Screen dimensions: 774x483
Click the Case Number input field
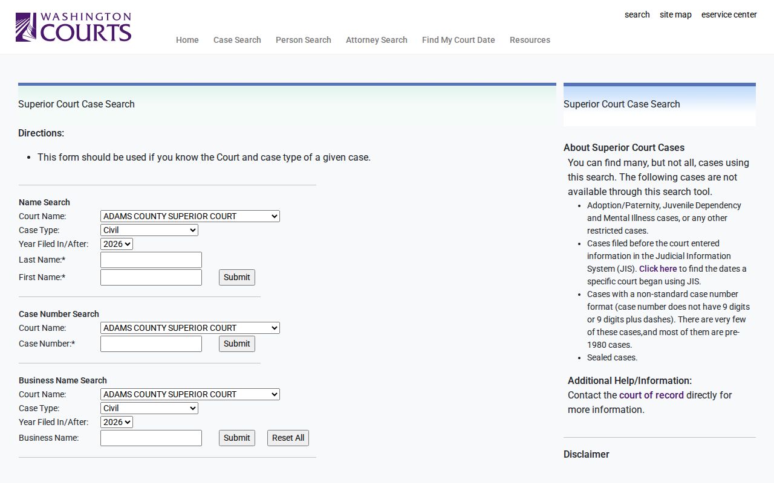point(151,344)
